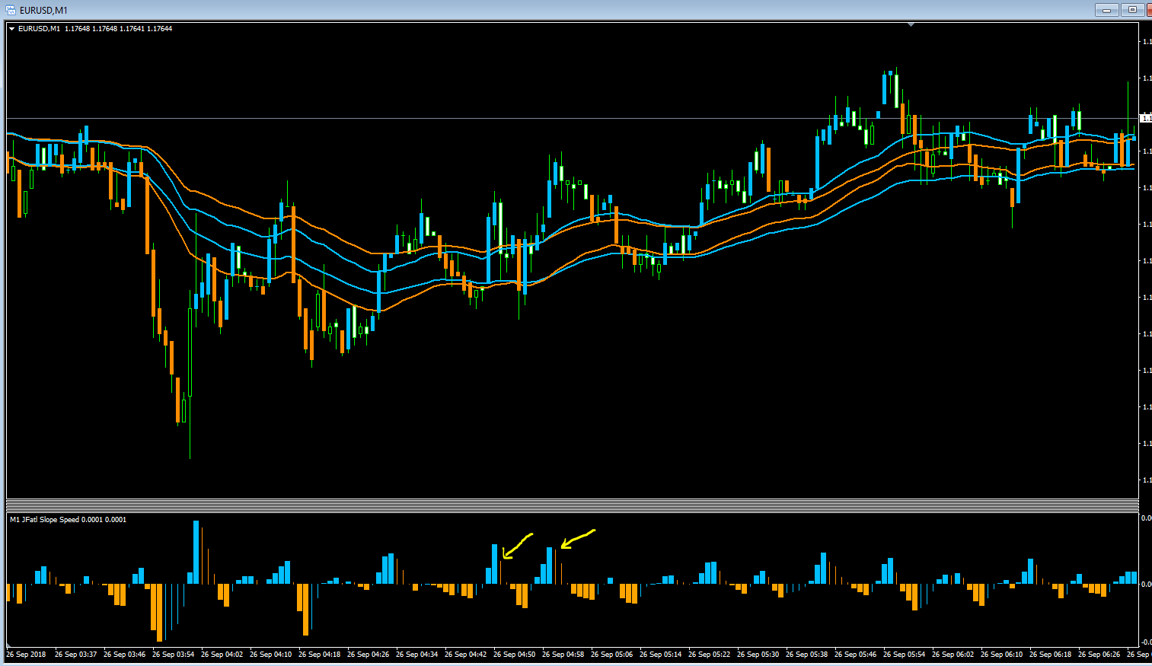Select the deepest orange histogram bar near 03:54

click(160, 613)
